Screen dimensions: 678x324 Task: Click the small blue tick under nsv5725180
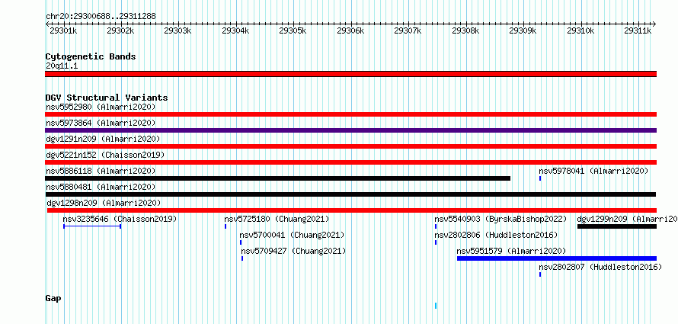(225, 226)
